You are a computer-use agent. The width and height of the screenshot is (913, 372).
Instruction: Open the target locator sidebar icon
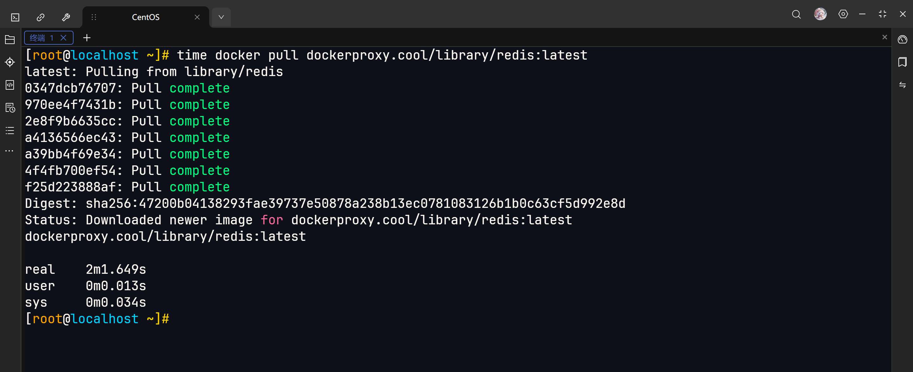pos(10,62)
